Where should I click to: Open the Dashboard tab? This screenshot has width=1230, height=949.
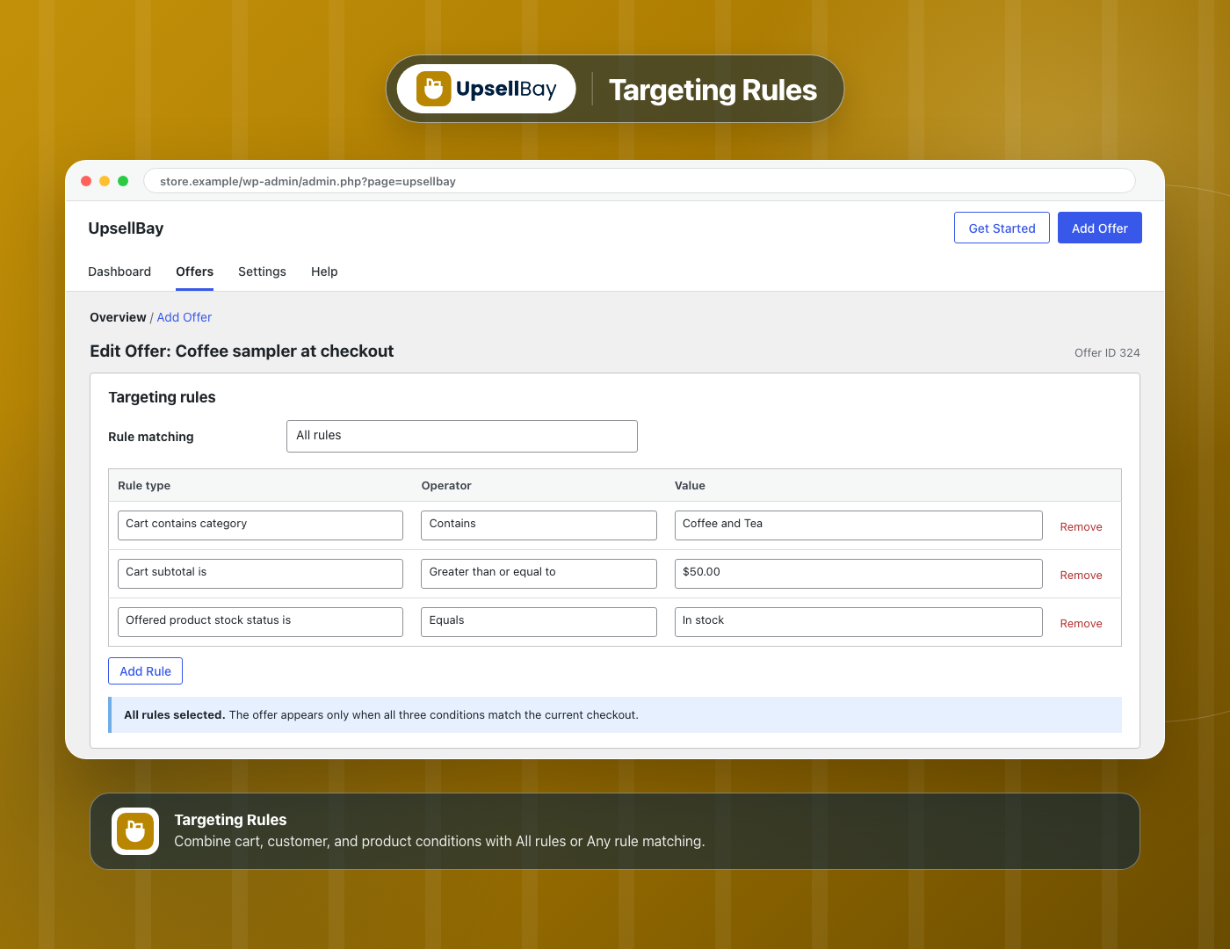119,272
